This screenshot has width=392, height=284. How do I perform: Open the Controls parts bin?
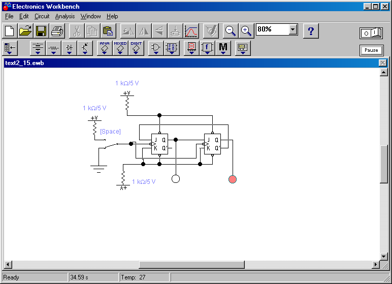207,48
